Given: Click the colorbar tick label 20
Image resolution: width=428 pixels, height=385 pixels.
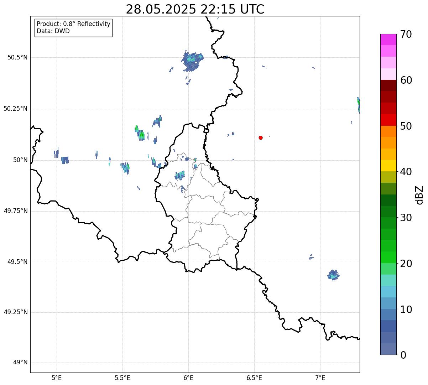Looking at the screenshot, I should pos(406,264).
